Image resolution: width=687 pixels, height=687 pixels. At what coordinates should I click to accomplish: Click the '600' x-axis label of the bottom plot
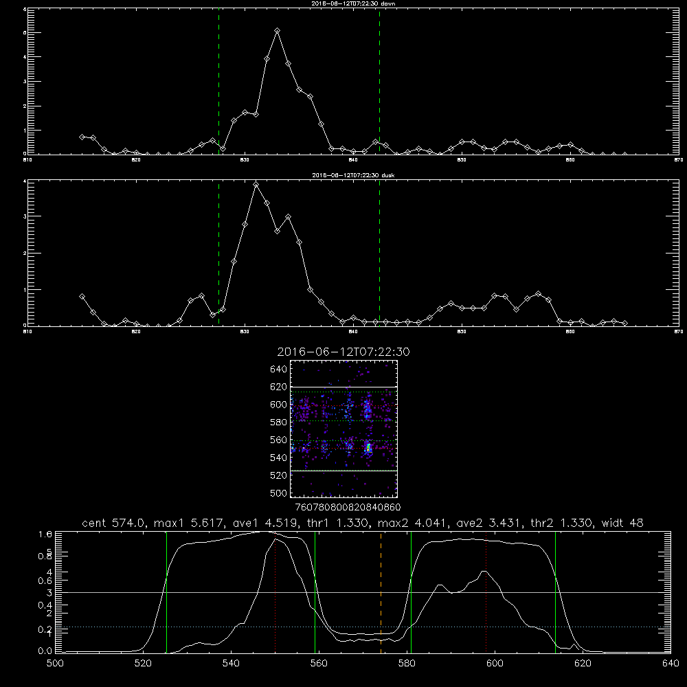tap(495, 664)
